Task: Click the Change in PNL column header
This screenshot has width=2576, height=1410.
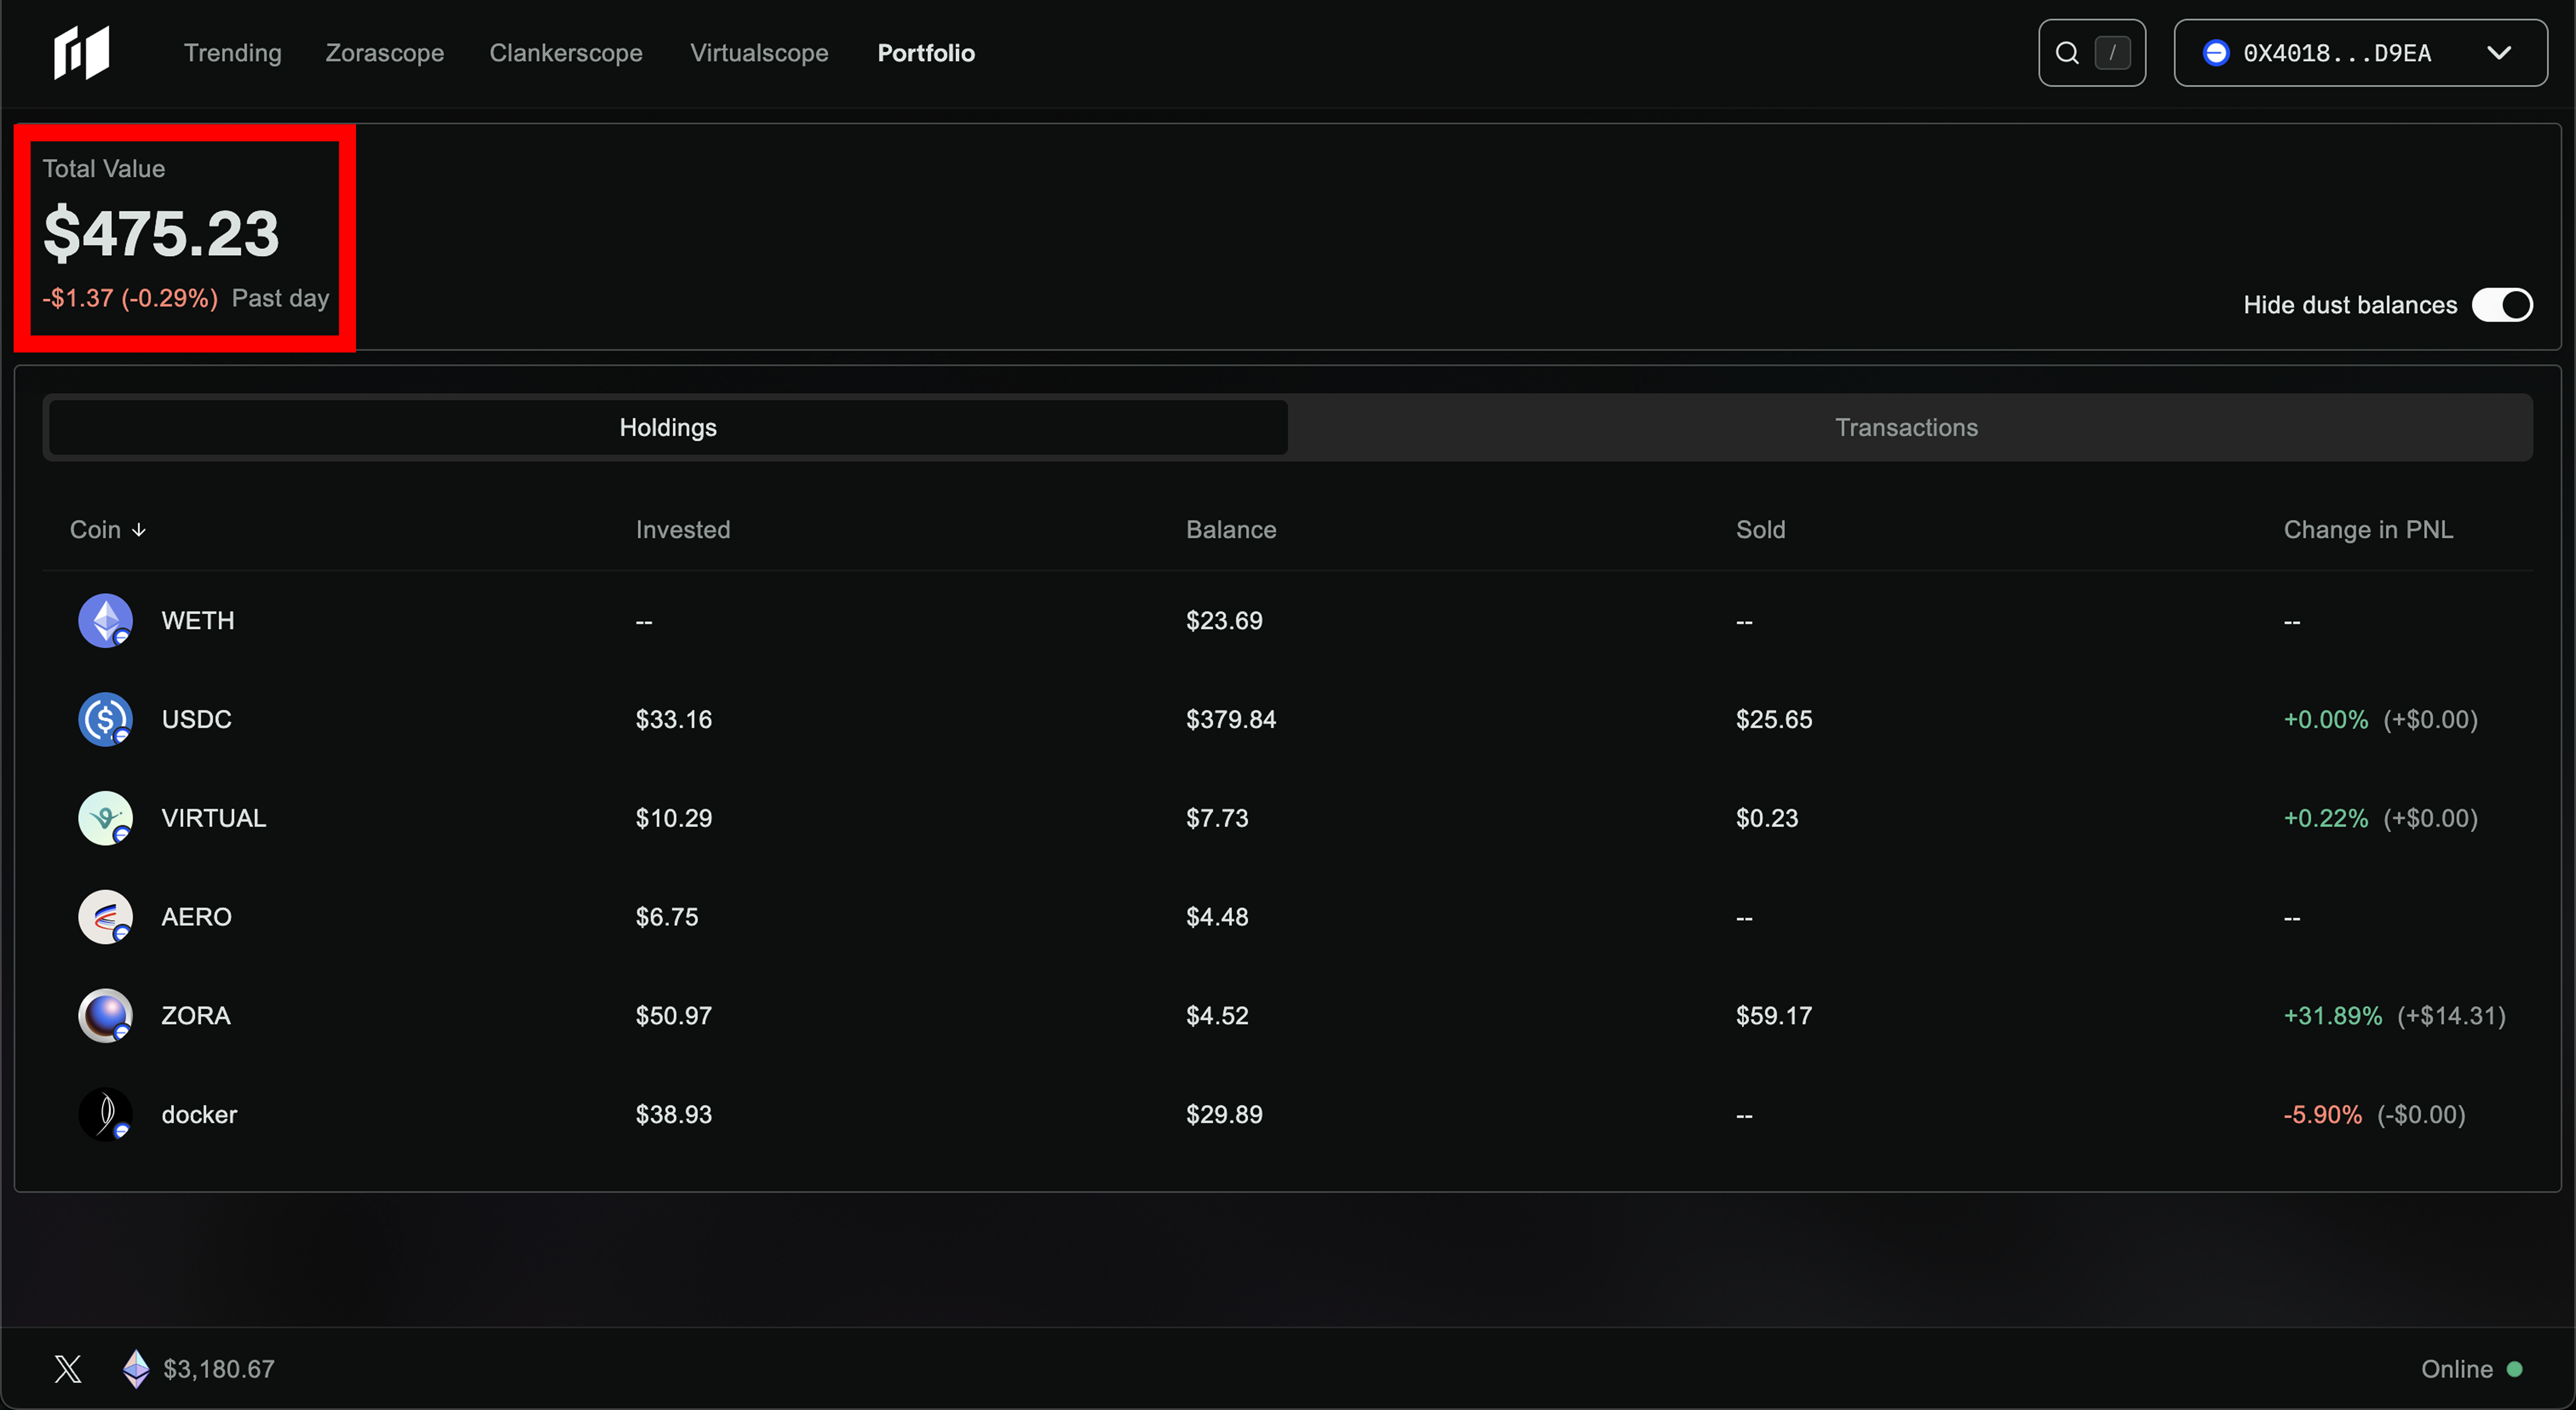Action: pos(2367,530)
